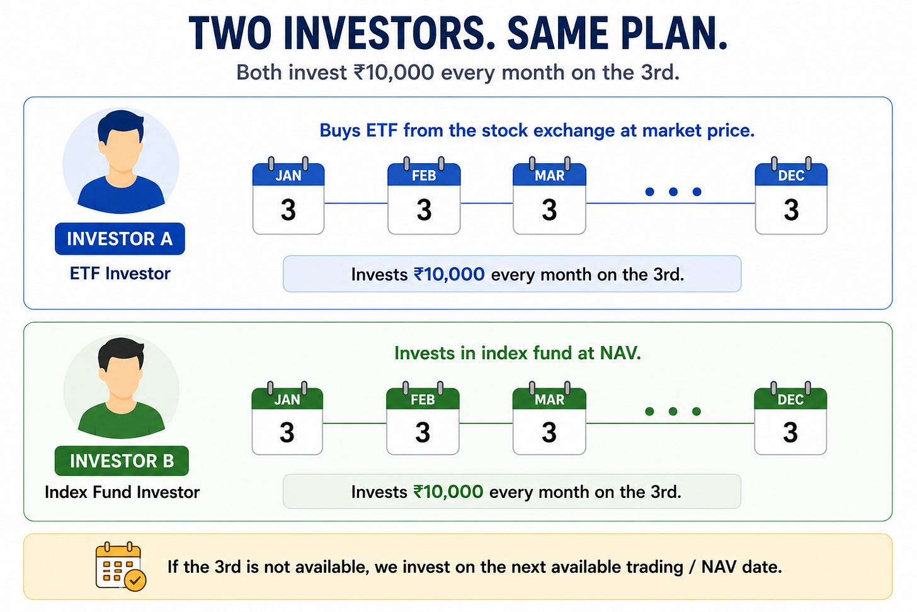The height and width of the screenshot is (612, 917).
Task: Select the green JAN 3 calendar icon
Action: [x=287, y=419]
